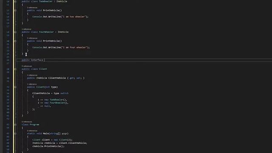Image resolution: width=272 pixels, height=153 pixels.
Task: Click 'new FourWheeler()' in switch expression
Action: coord(56,103)
